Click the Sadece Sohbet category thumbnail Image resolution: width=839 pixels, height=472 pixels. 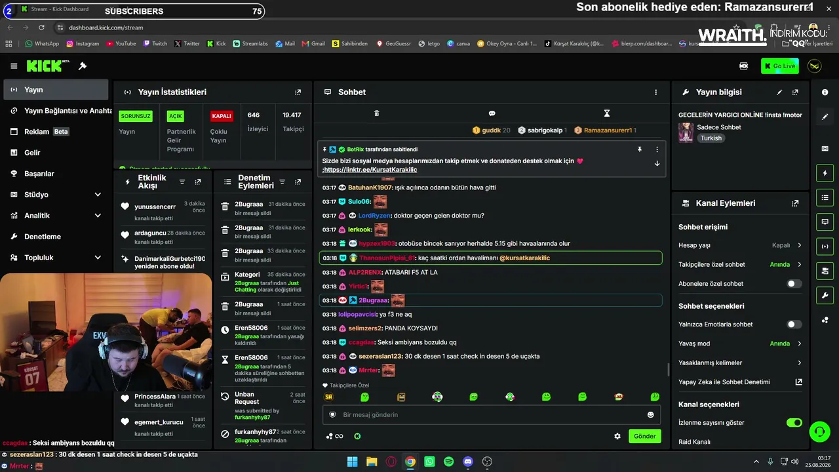point(686,132)
